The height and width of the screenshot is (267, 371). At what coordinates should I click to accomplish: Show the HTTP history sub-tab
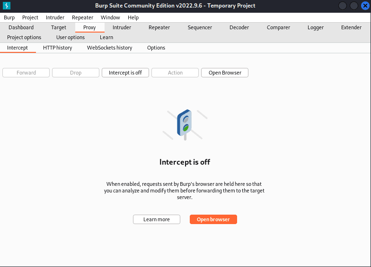tap(57, 48)
